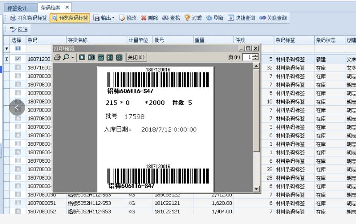This screenshot has width=356, height=224.
Task: Check the checkbox for row 1807080050
Action: [17, 194]
